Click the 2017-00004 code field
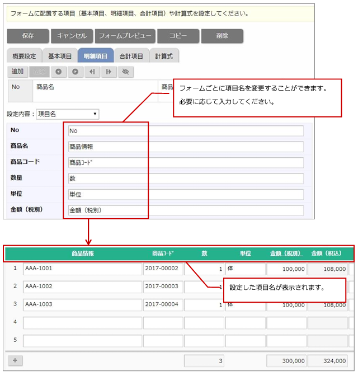 point(163,305)
